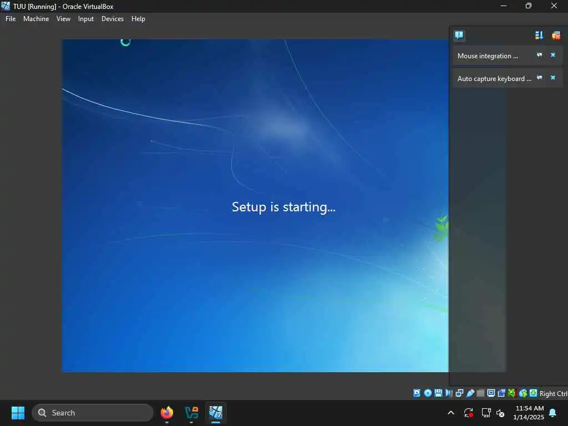568x426 pixels.
Task: Click the muted volume tray icon
Action: 501,413
